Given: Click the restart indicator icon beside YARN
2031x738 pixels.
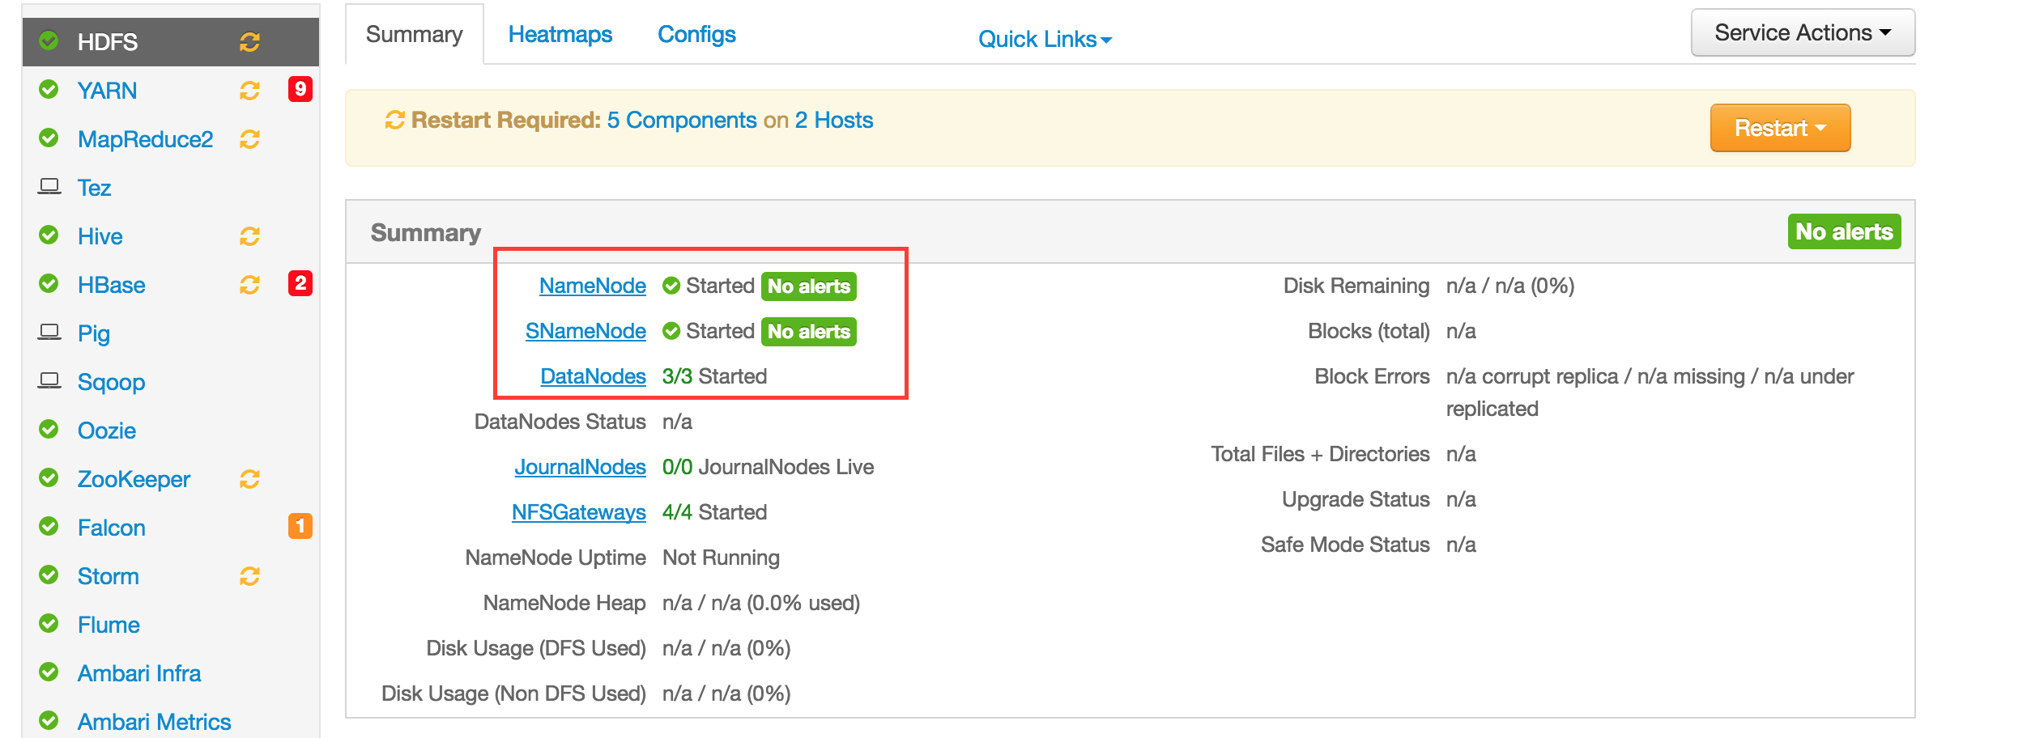Looking at the screenshot, I should (x=248, y=90).
